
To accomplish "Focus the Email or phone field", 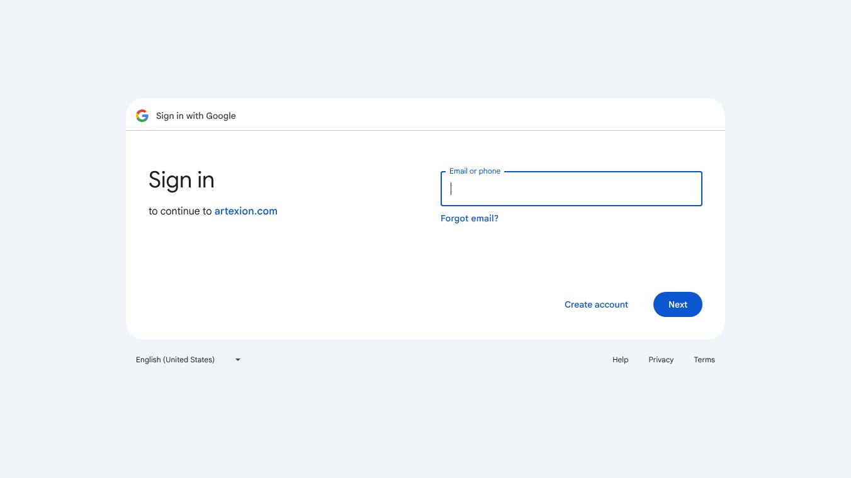I will pyautogui.click(x=571, y=189).
